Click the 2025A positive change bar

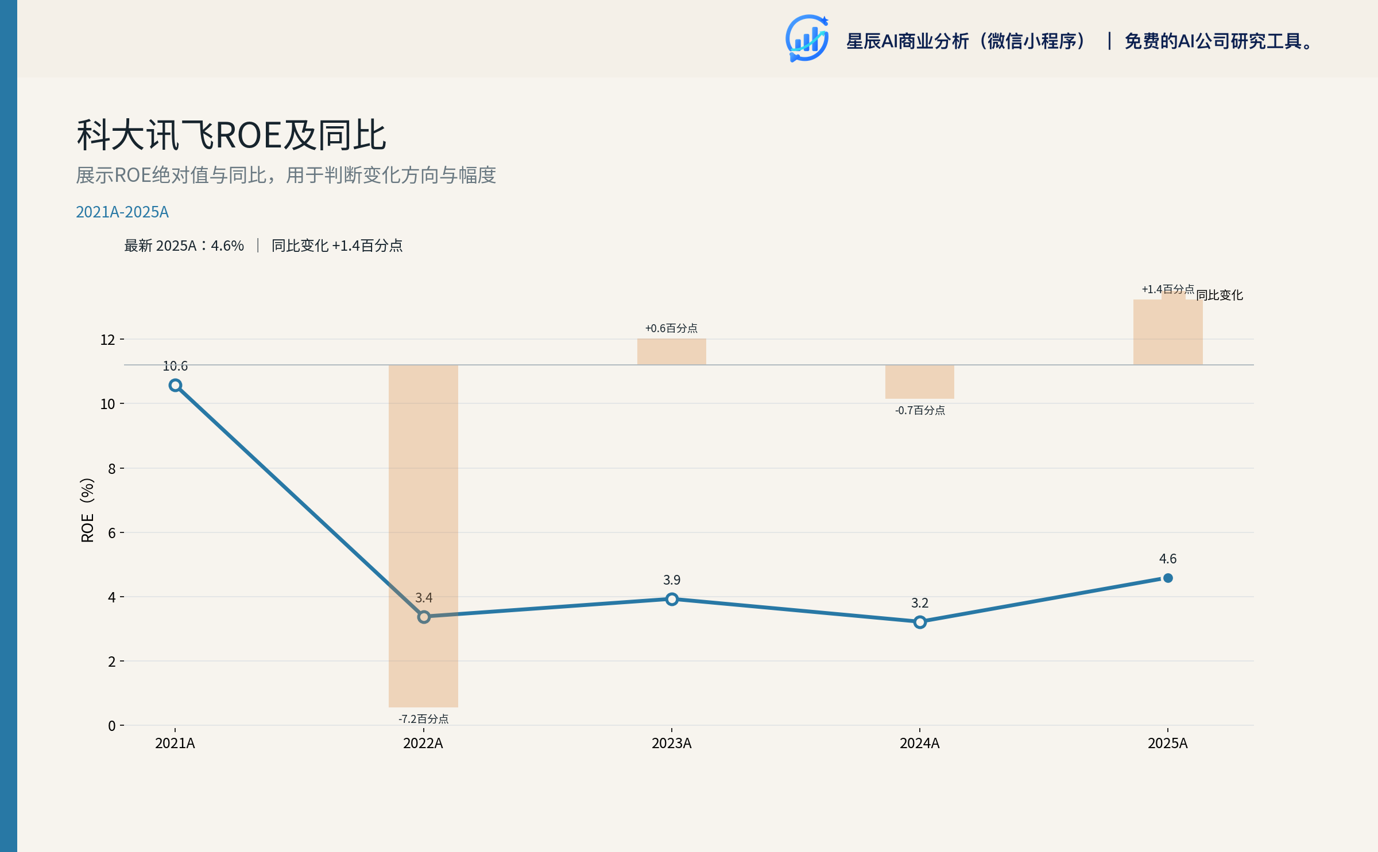[x=1168, y=332]
